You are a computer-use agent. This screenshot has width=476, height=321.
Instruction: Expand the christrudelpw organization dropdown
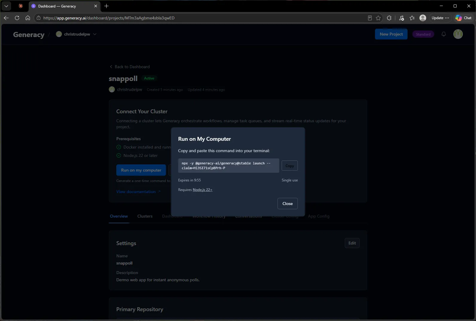coord(76,34)
